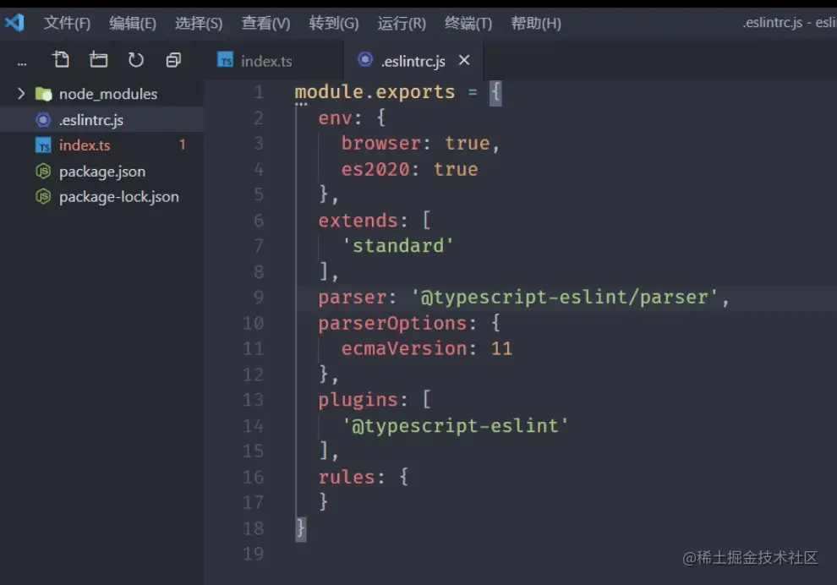
Task: Click the ESLint icon beside .eslintrc.js in the file tree
Action: (x=43, y=119)
